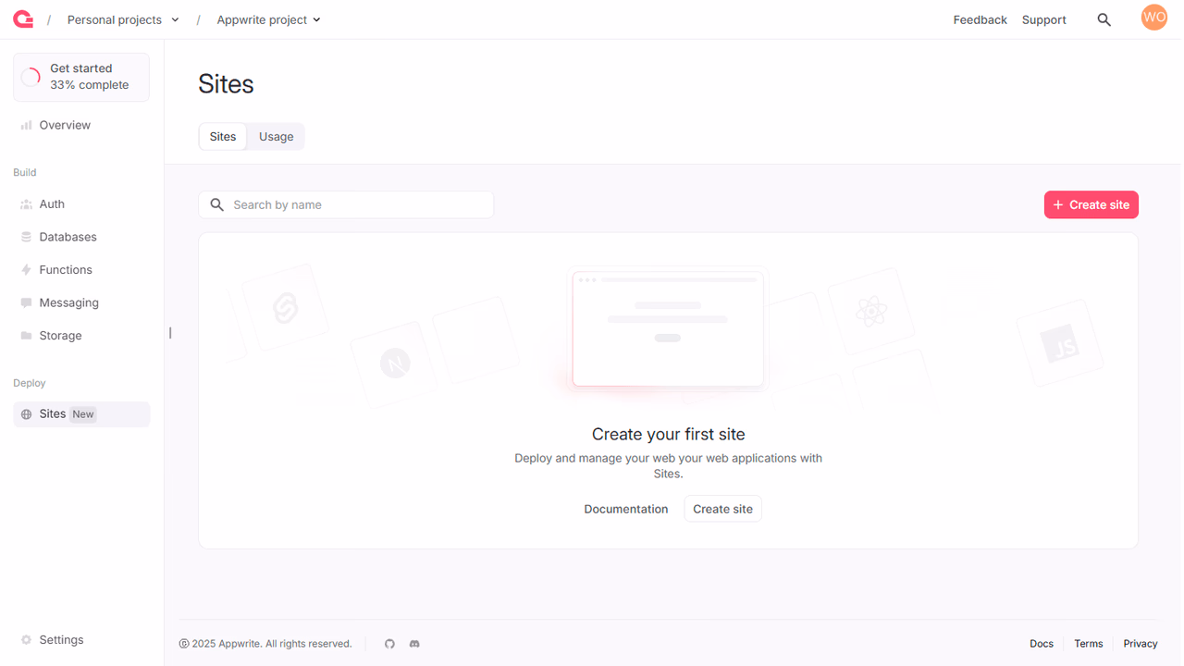Switch to the Sites tab

click(223, 136)
